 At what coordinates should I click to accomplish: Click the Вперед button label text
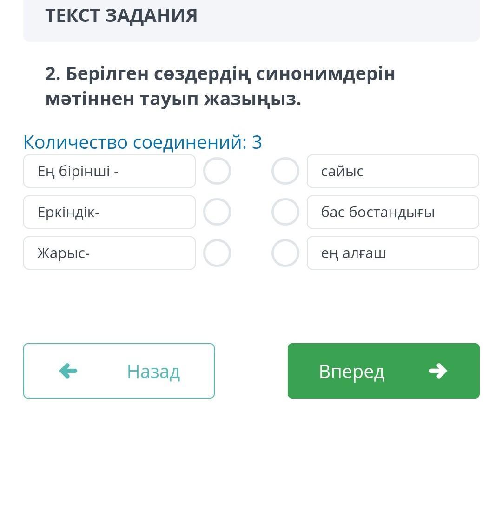pyautogui.click(x=351, y=372)
